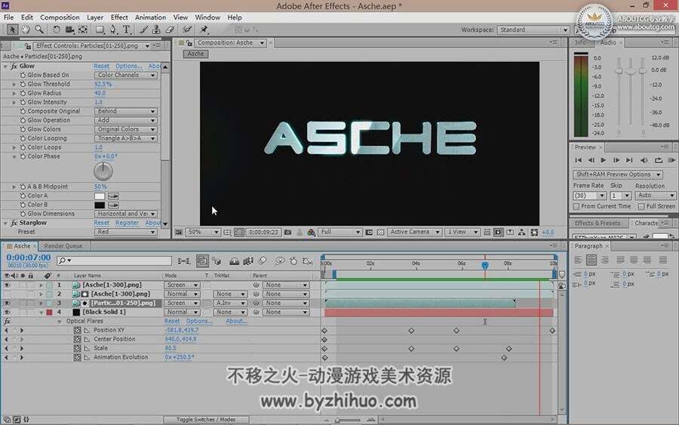
Task: Switch to the Audio panel tab
Action: [608, 42]
